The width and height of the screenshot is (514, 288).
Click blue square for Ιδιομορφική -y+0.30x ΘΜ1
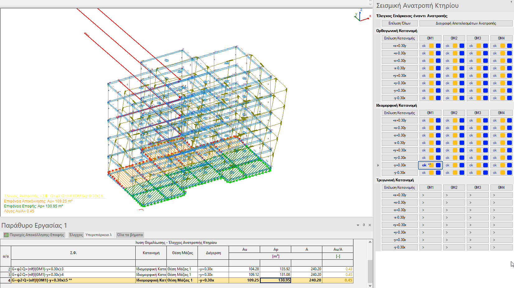pos(438,165)
